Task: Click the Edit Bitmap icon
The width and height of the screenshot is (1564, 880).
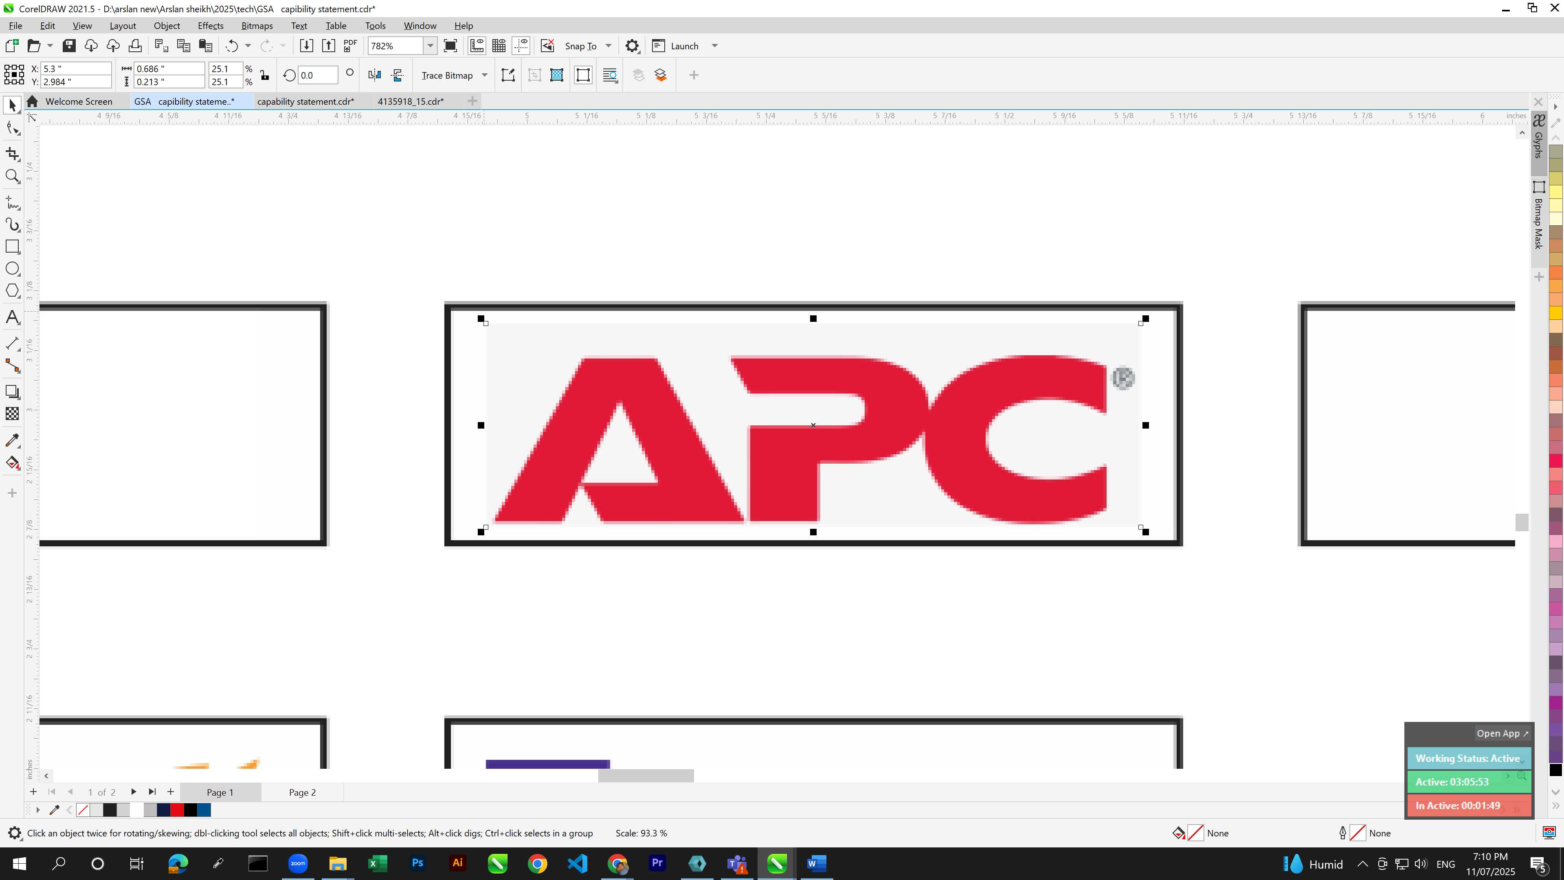Action: pos(508,75)
